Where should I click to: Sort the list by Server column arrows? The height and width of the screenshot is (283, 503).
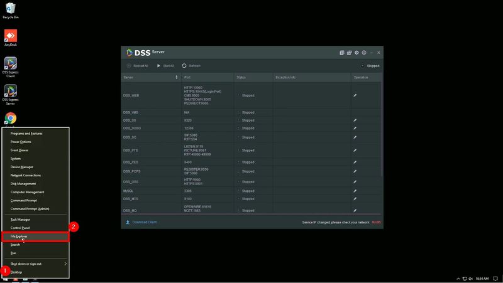176,77
